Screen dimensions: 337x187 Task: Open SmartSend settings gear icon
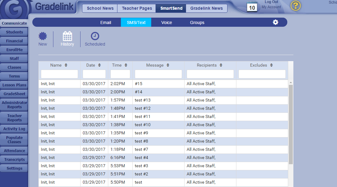tap(275, 22)
